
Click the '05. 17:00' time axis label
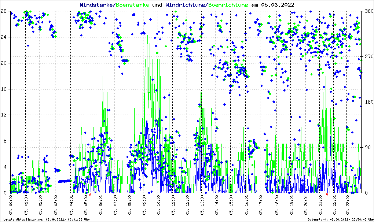click(262, 206)
